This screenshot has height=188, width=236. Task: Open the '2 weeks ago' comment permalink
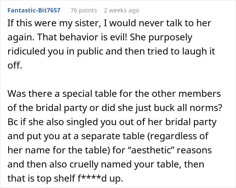(x=121, y=10)
